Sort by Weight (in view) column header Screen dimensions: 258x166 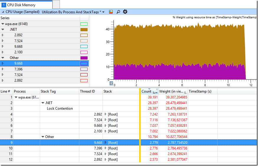click(173, 91)
